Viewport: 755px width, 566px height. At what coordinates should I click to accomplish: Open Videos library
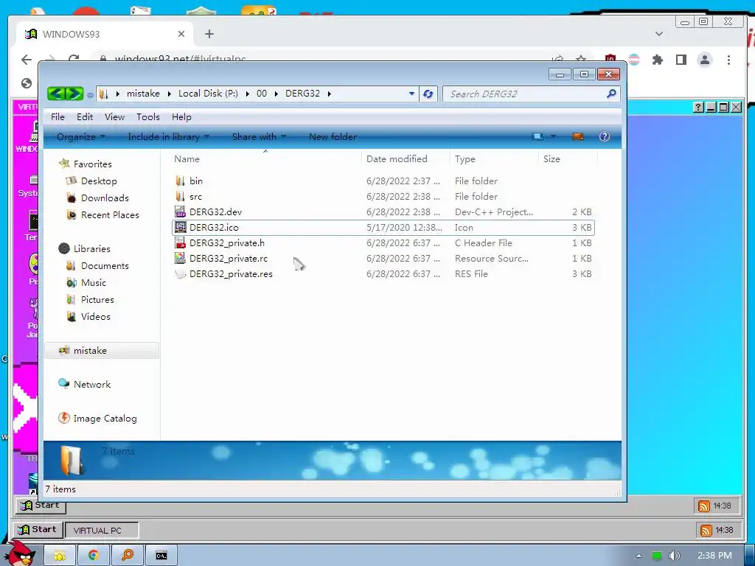coord(95,317)
